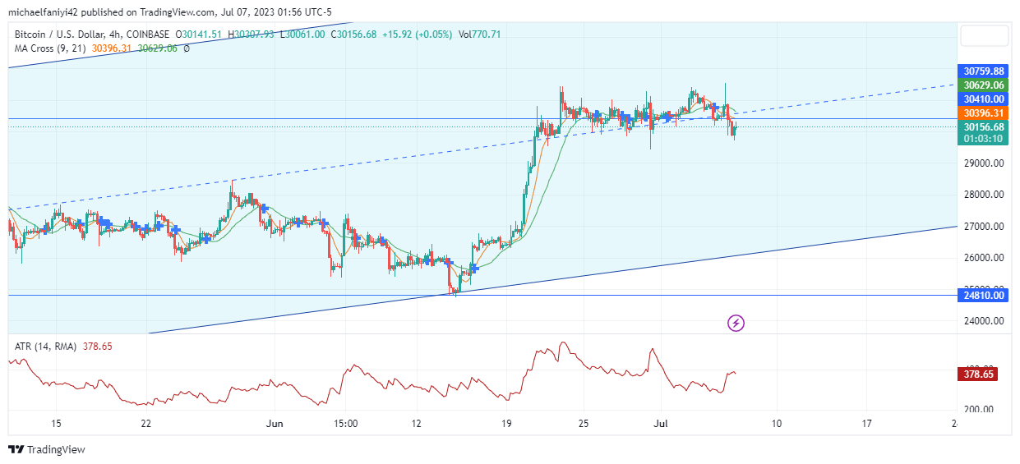Click the red ATR value label 378.65

click(978, 374)
